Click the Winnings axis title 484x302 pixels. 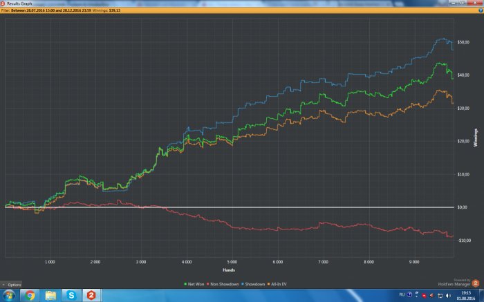[x=476, y=138]
